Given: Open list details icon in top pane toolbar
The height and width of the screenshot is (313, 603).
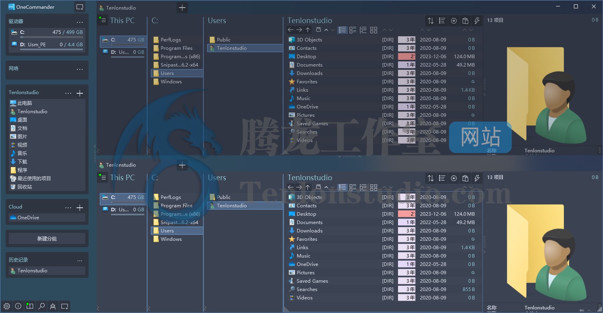Looking at the screenshot, I should 442,21.
